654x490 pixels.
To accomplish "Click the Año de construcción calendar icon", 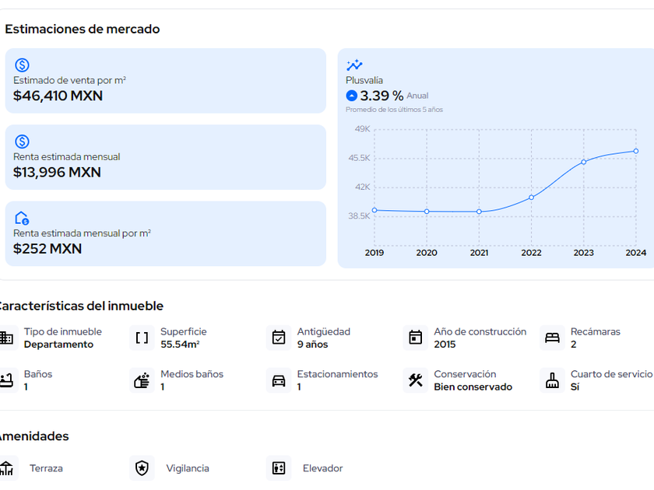I will point(416,338).
